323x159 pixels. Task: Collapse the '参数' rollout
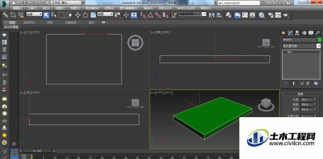[x=300, y=94]
